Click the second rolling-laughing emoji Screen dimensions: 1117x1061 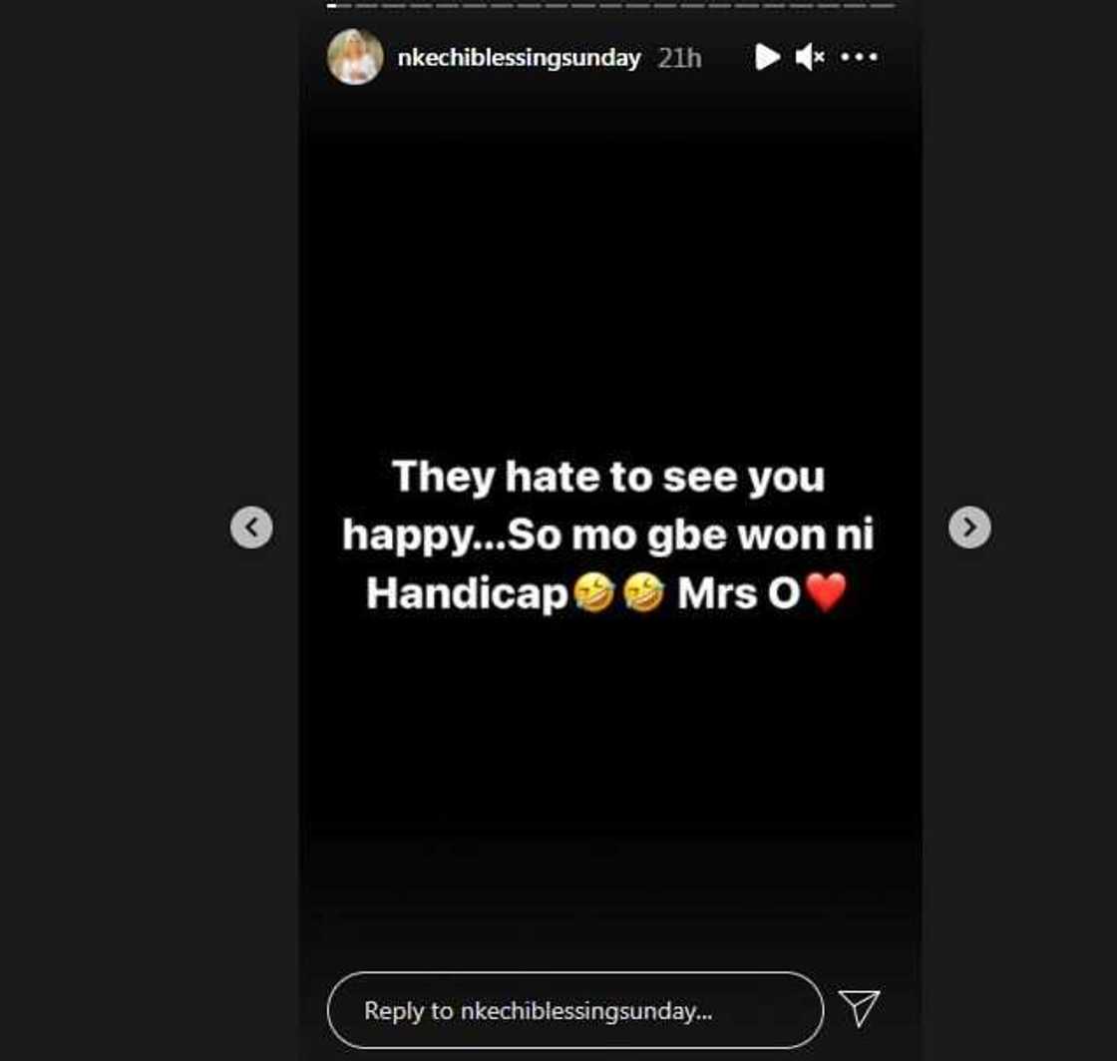click(644, 592)
